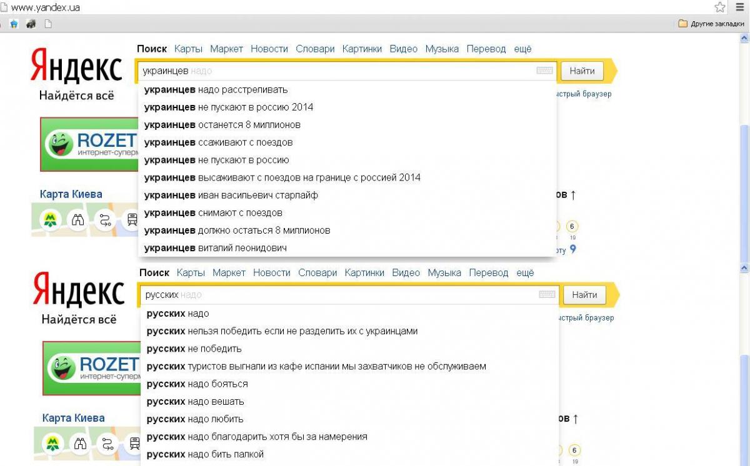
Task: Click Rozetka banner beside 'украинцев' suggestions
Action: [89, 144]
